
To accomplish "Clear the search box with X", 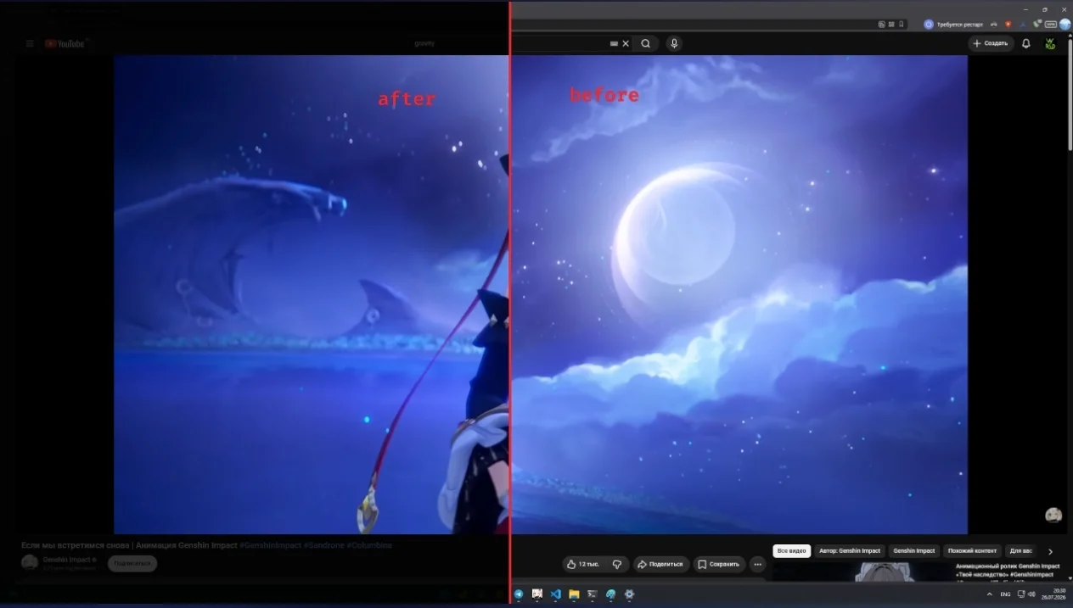I will click(x=626, y=43).
